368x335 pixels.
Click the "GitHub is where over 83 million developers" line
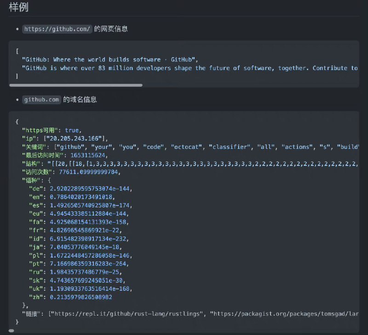[190, 68]
